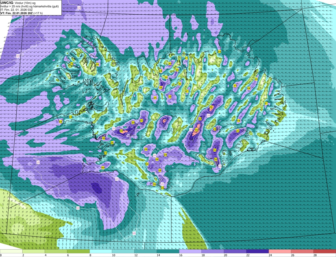The width and height of the screenshot is (336, 257).
Task: Click the legend scale label 0
Action: point(1,255)
